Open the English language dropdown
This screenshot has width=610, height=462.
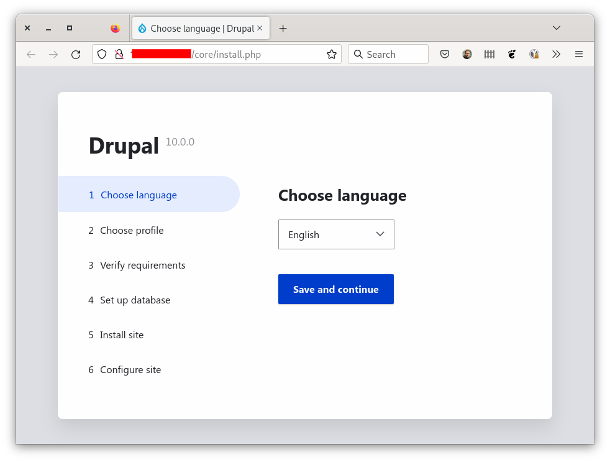336,234
